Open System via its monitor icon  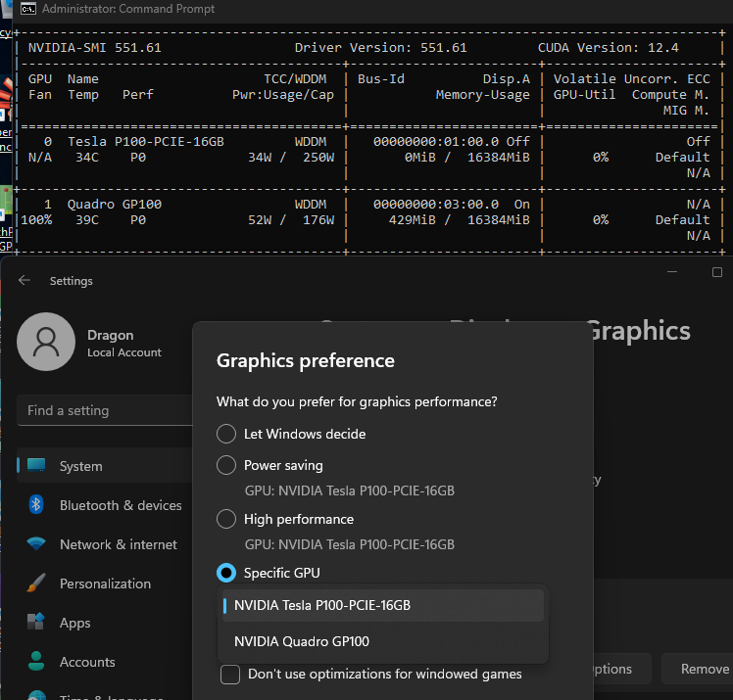37,466
